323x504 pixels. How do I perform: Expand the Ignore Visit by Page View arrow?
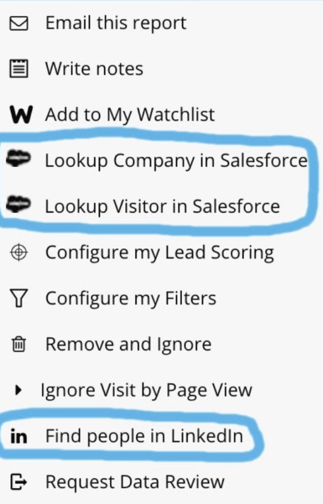tap(19, 390)
